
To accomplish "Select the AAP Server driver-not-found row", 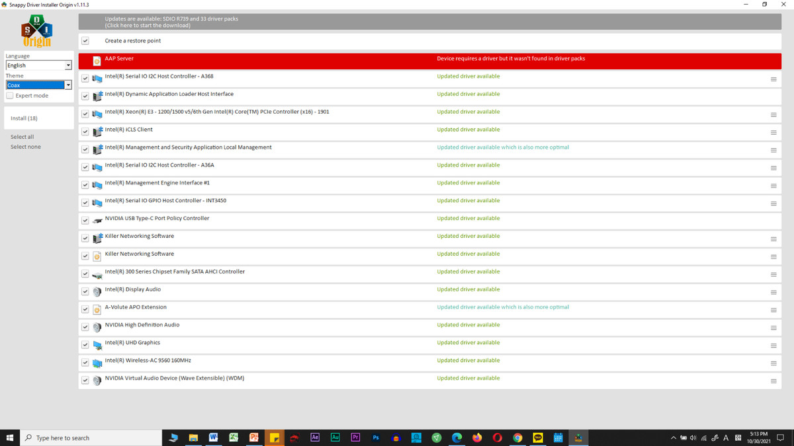I will point(430,61).
